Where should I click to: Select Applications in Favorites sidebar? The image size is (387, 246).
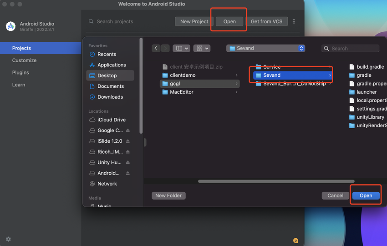tap(110, 65)
